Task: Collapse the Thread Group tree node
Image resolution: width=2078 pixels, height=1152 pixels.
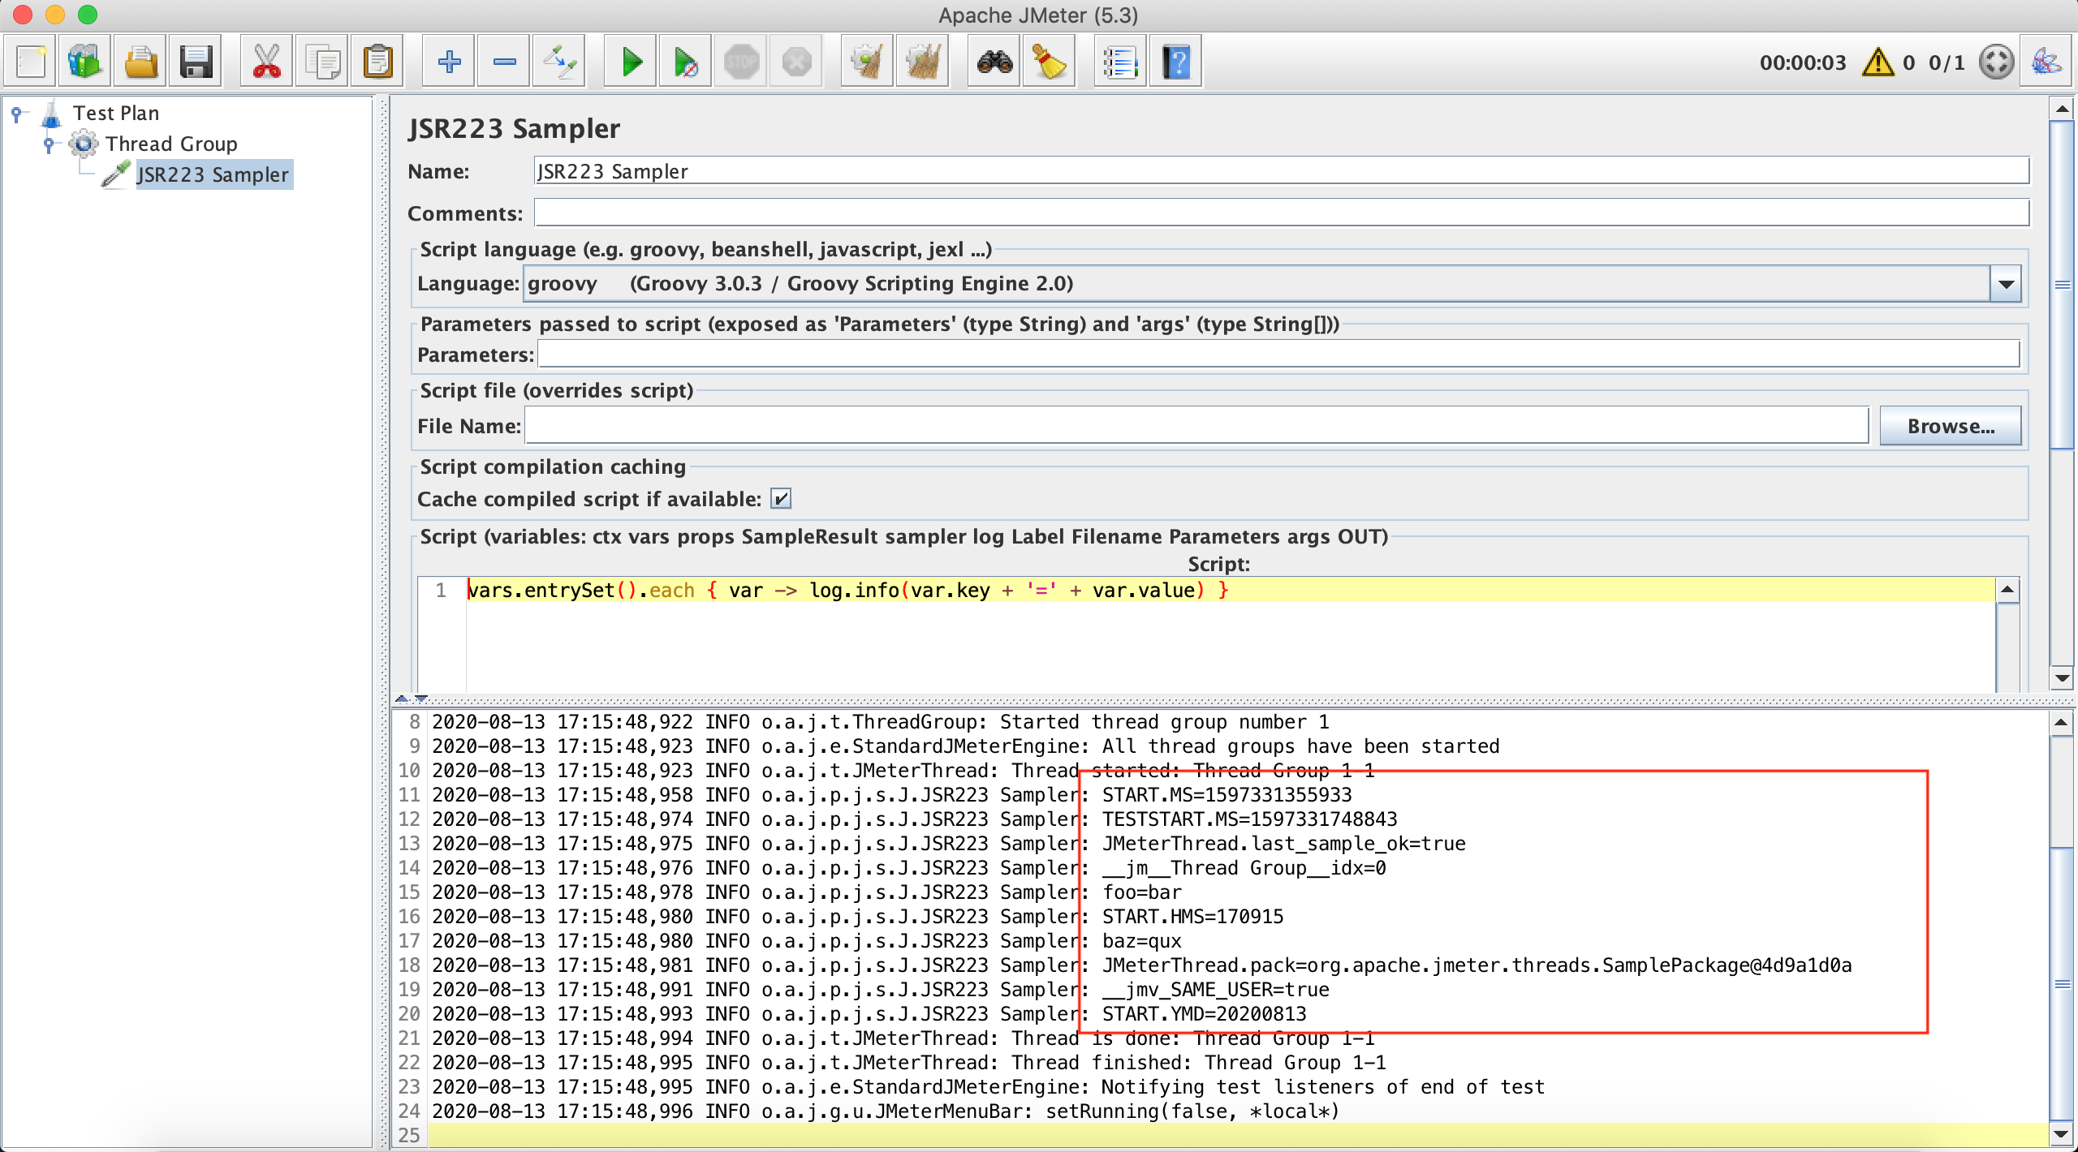Action: click(x=49, y=144)
